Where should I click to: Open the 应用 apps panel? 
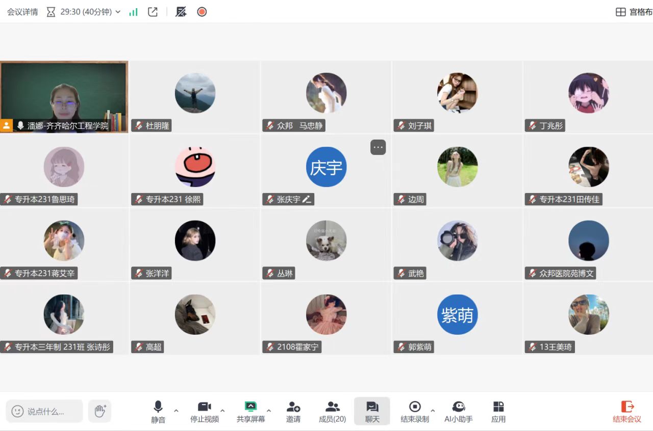(x=498, y=411)
